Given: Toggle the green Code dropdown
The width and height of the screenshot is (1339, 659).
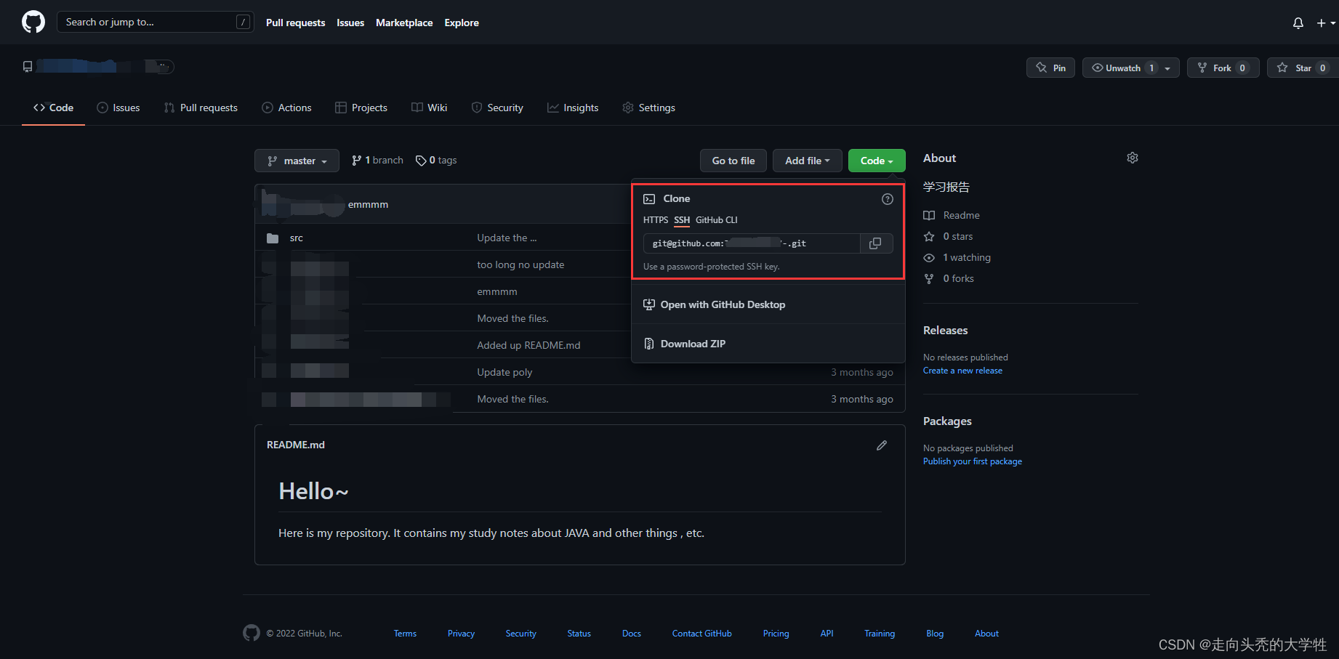Looking at the screenshot, I should (877, 161).
